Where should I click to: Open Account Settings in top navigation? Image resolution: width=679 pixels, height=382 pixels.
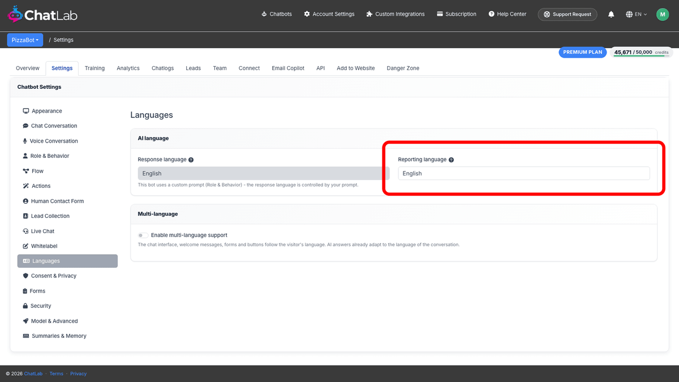click(329, 14)
